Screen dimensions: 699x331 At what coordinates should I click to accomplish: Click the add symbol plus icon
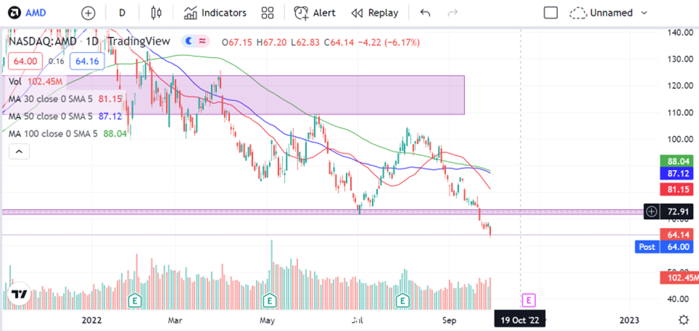(x=88, y=13)
